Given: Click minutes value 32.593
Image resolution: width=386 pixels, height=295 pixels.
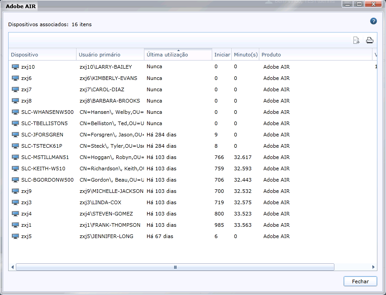Looking at the screenshot, I should [x=243, y=169].
